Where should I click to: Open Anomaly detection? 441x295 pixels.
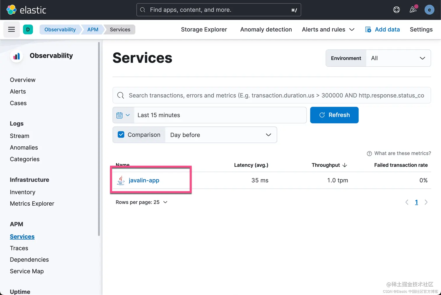coord(266,29)
